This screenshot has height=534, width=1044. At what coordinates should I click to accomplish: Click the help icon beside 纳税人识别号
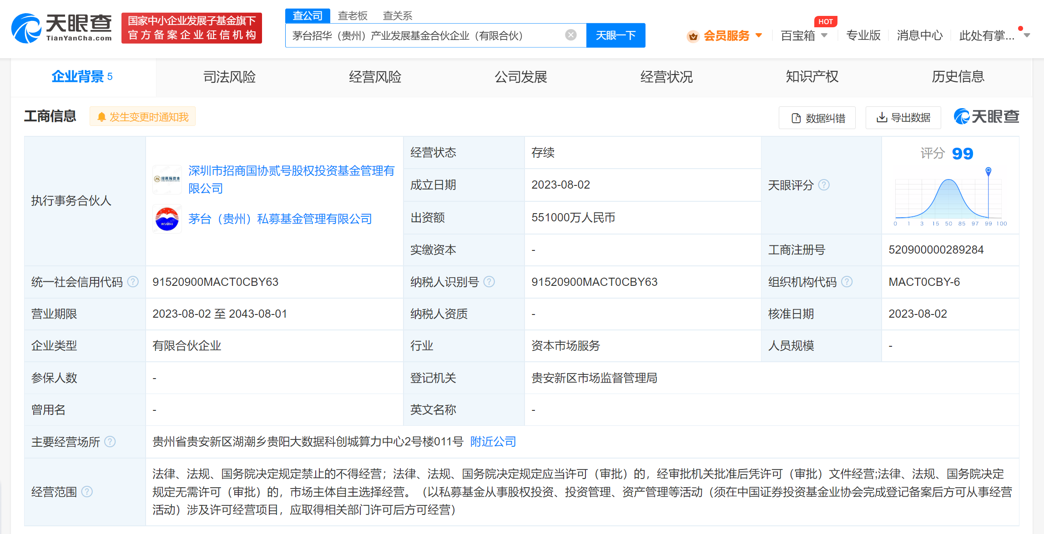(x=489, y=282)
